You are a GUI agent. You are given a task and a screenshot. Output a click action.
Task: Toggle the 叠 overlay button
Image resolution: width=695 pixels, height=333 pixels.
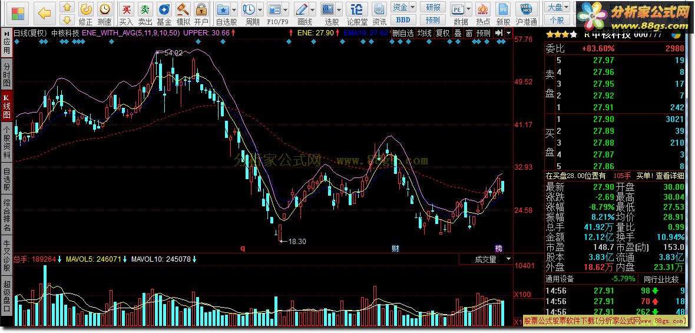(458, 33)
